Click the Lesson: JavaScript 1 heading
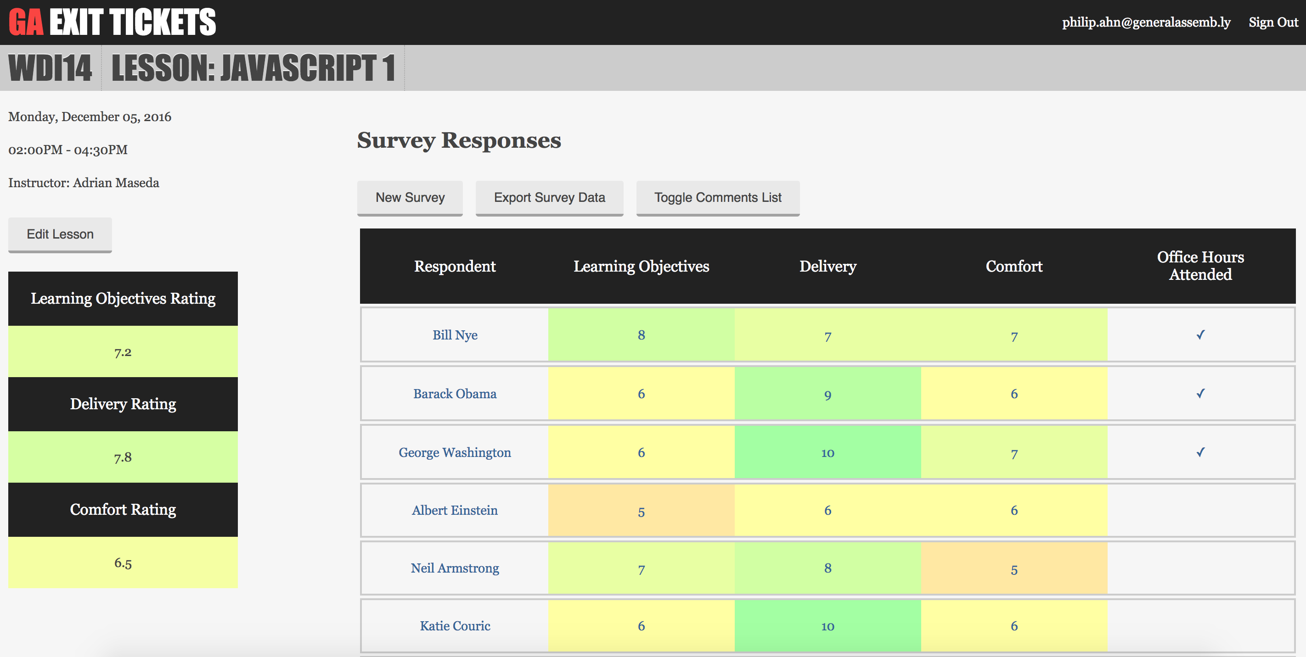Screen dimensions: 1306x657 tap(253, 68)
